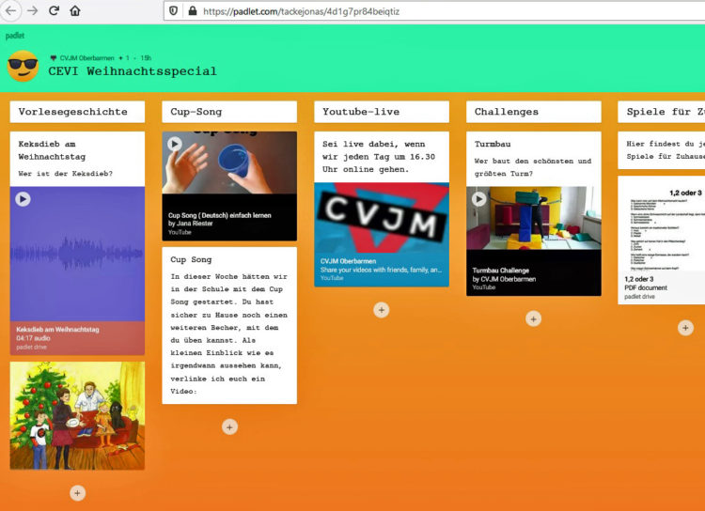Click the 'Hier findest du' Spiele post text
The image size is (705, 511).
click(x=666, y=150)
